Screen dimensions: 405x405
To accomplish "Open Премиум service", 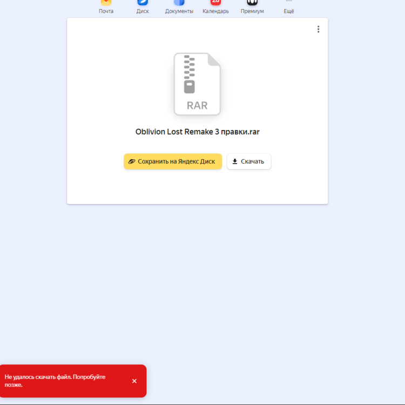I will [x=252, y=6].
